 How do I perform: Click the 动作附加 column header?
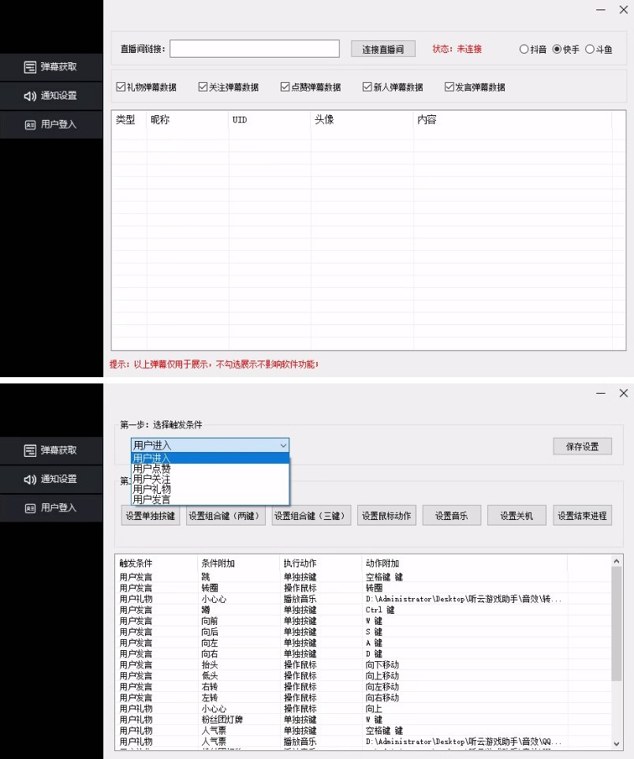(464, 563)
